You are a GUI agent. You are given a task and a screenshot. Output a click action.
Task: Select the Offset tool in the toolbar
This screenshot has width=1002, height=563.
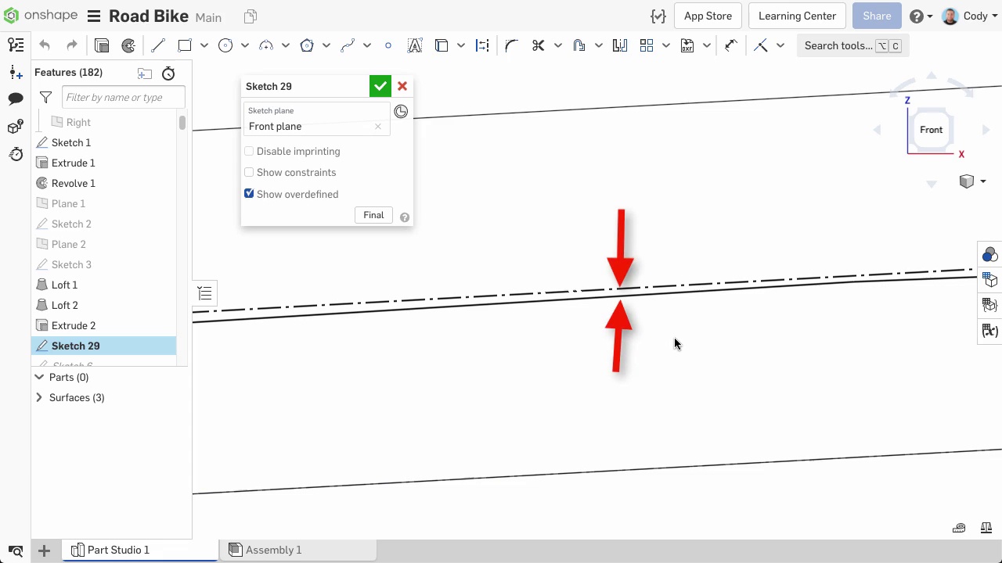579,46
